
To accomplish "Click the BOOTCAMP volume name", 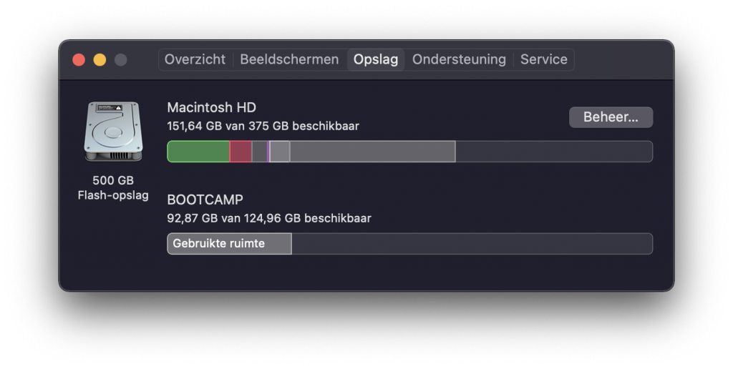I will (x=205, y=200).
